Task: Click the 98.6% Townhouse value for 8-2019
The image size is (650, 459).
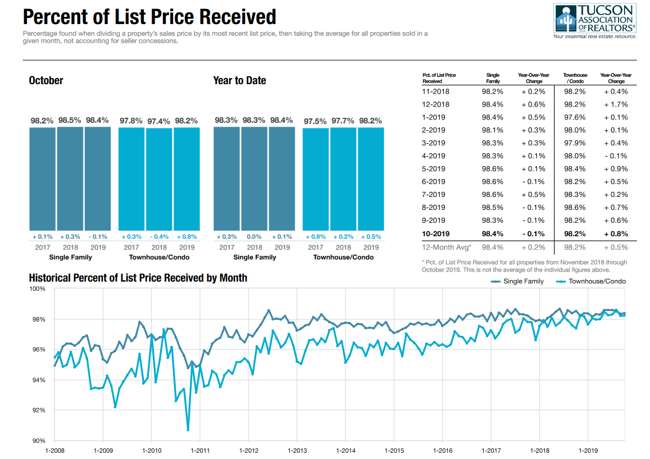Action: [575, 208]
